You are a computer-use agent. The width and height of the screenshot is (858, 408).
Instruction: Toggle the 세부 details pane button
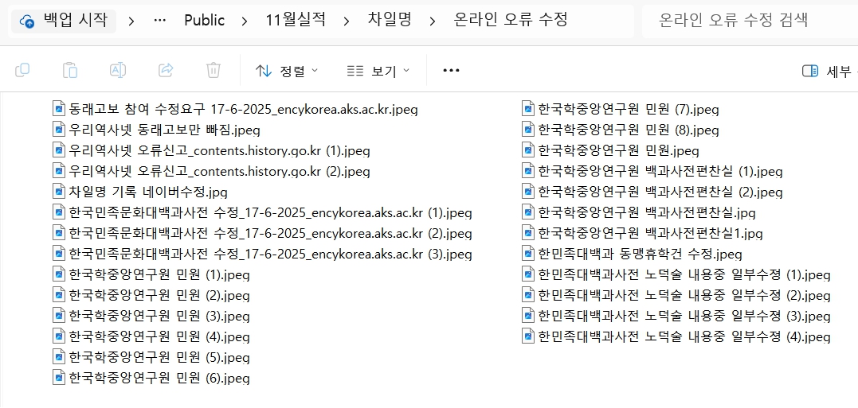coord(829,71)
